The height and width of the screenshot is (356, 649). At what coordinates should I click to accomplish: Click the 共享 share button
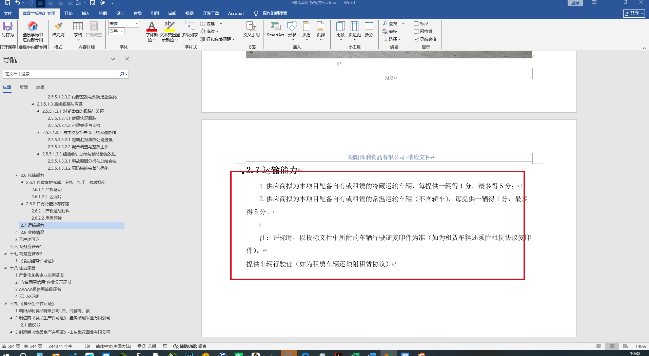pyautogui.click(x=634, y=13)
